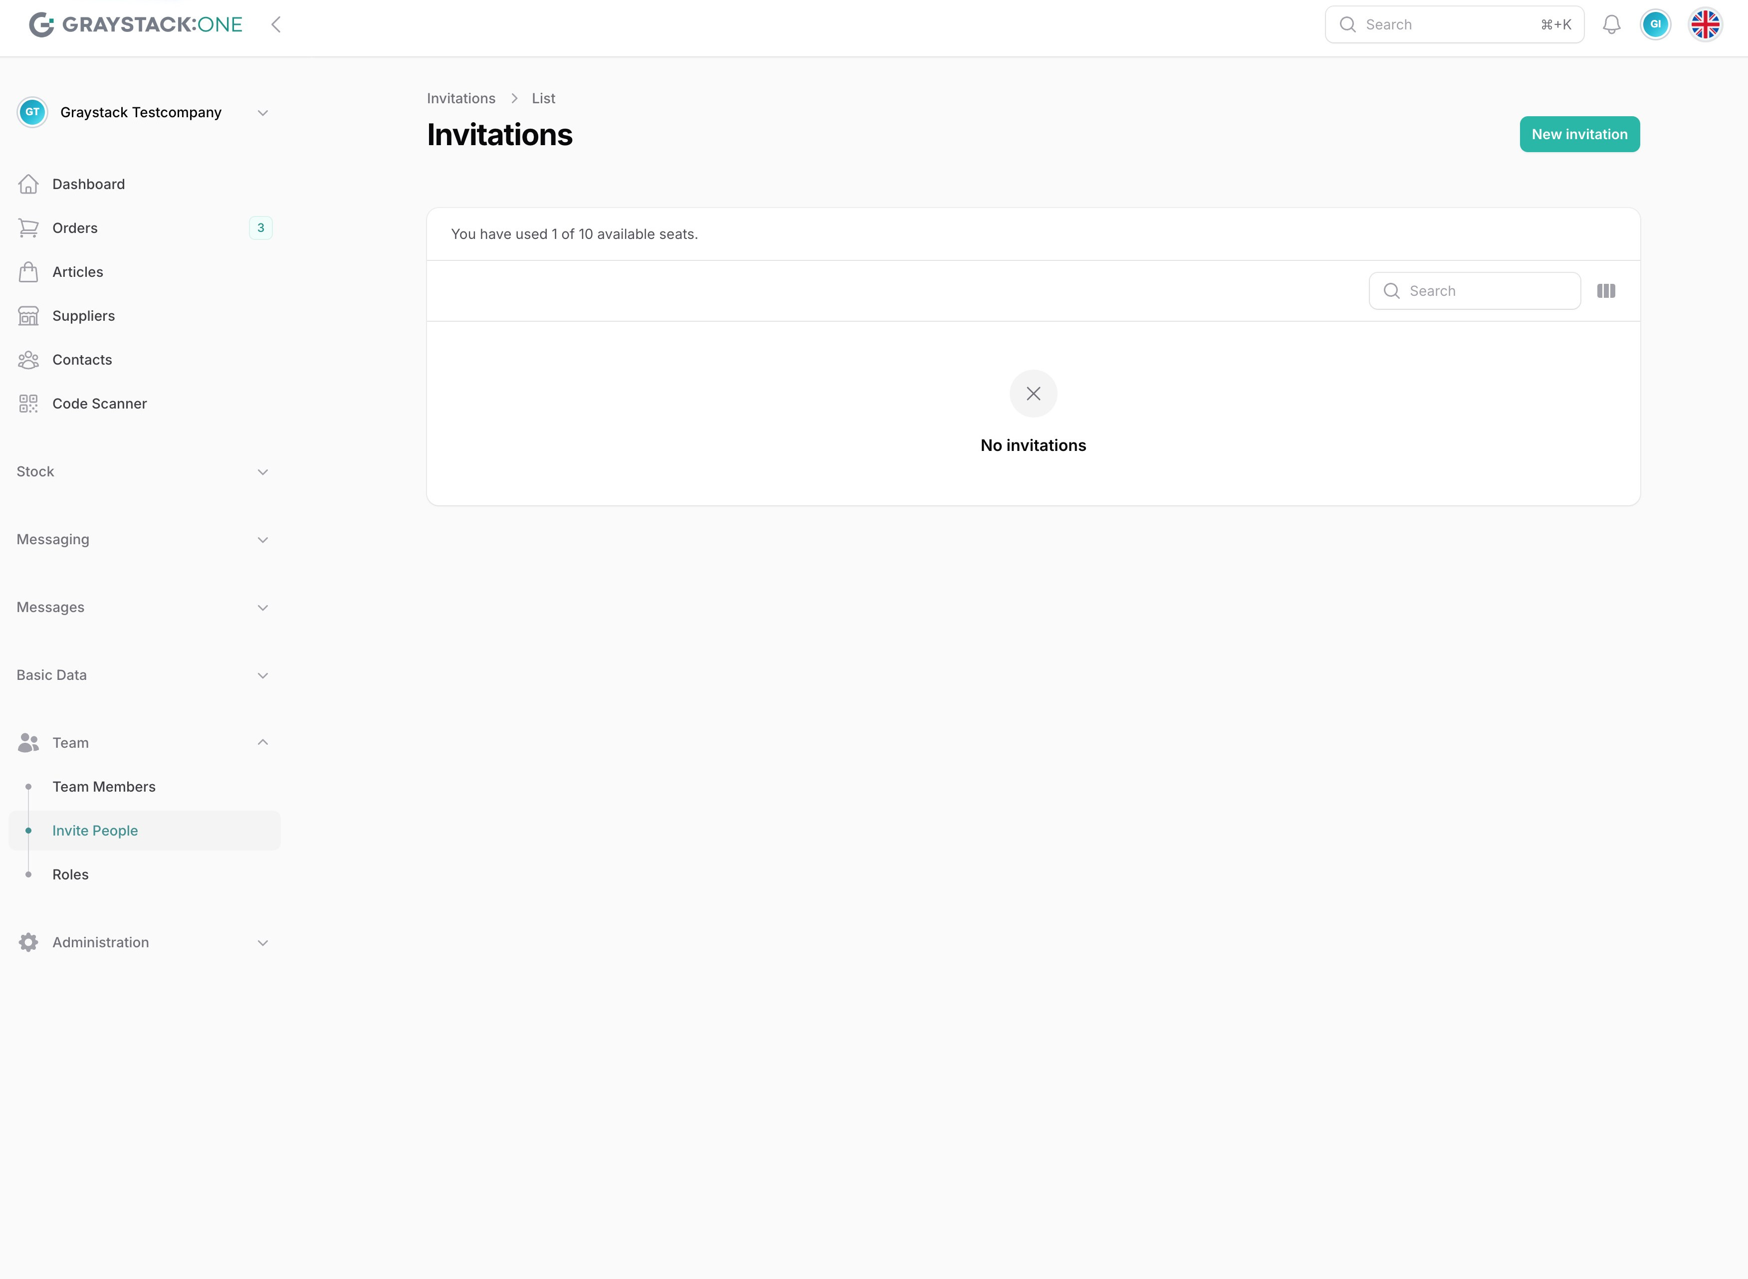
Task: Click the Code Scanner QR icon
Action: click(x=28, y=404)
